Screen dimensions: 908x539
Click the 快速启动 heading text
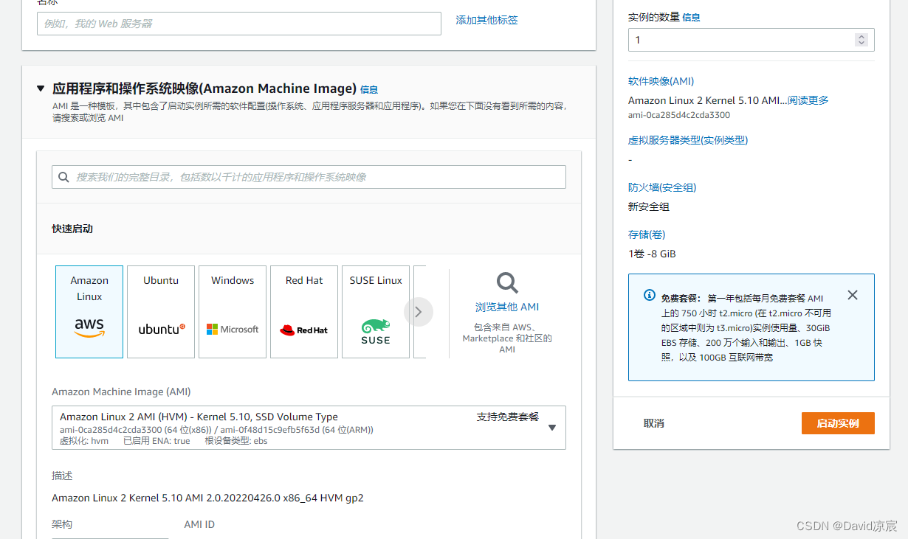[x=72, y=229]
